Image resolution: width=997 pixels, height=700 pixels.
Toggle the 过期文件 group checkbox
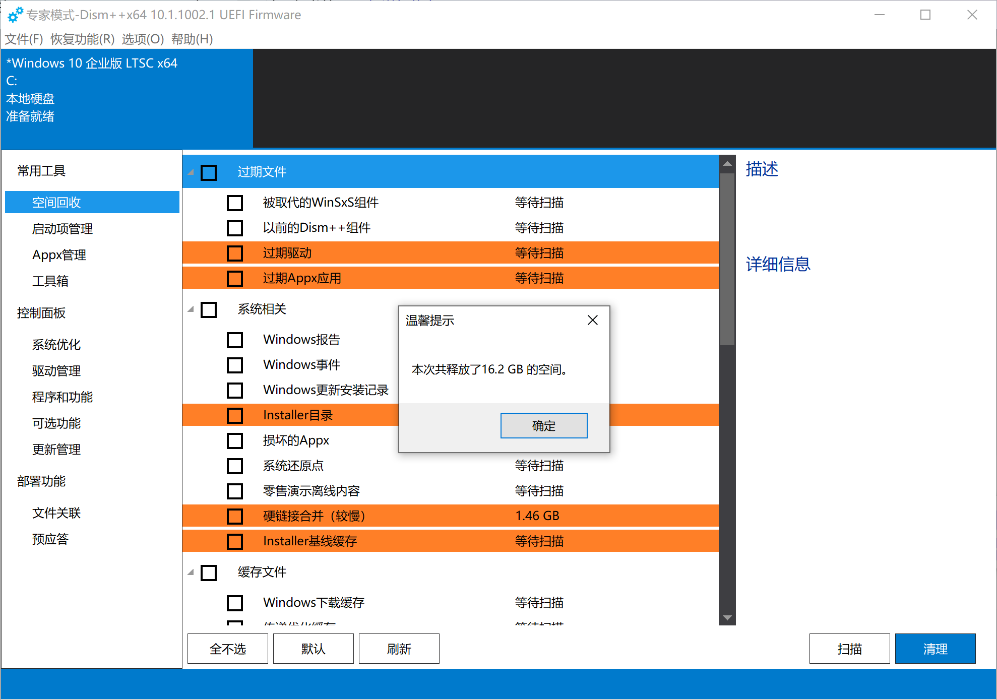(x=209, y=173)
